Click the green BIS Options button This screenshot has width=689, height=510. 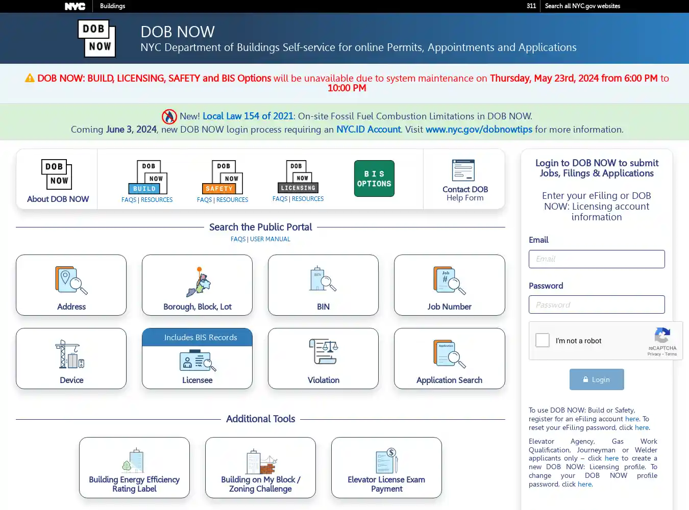374,178
